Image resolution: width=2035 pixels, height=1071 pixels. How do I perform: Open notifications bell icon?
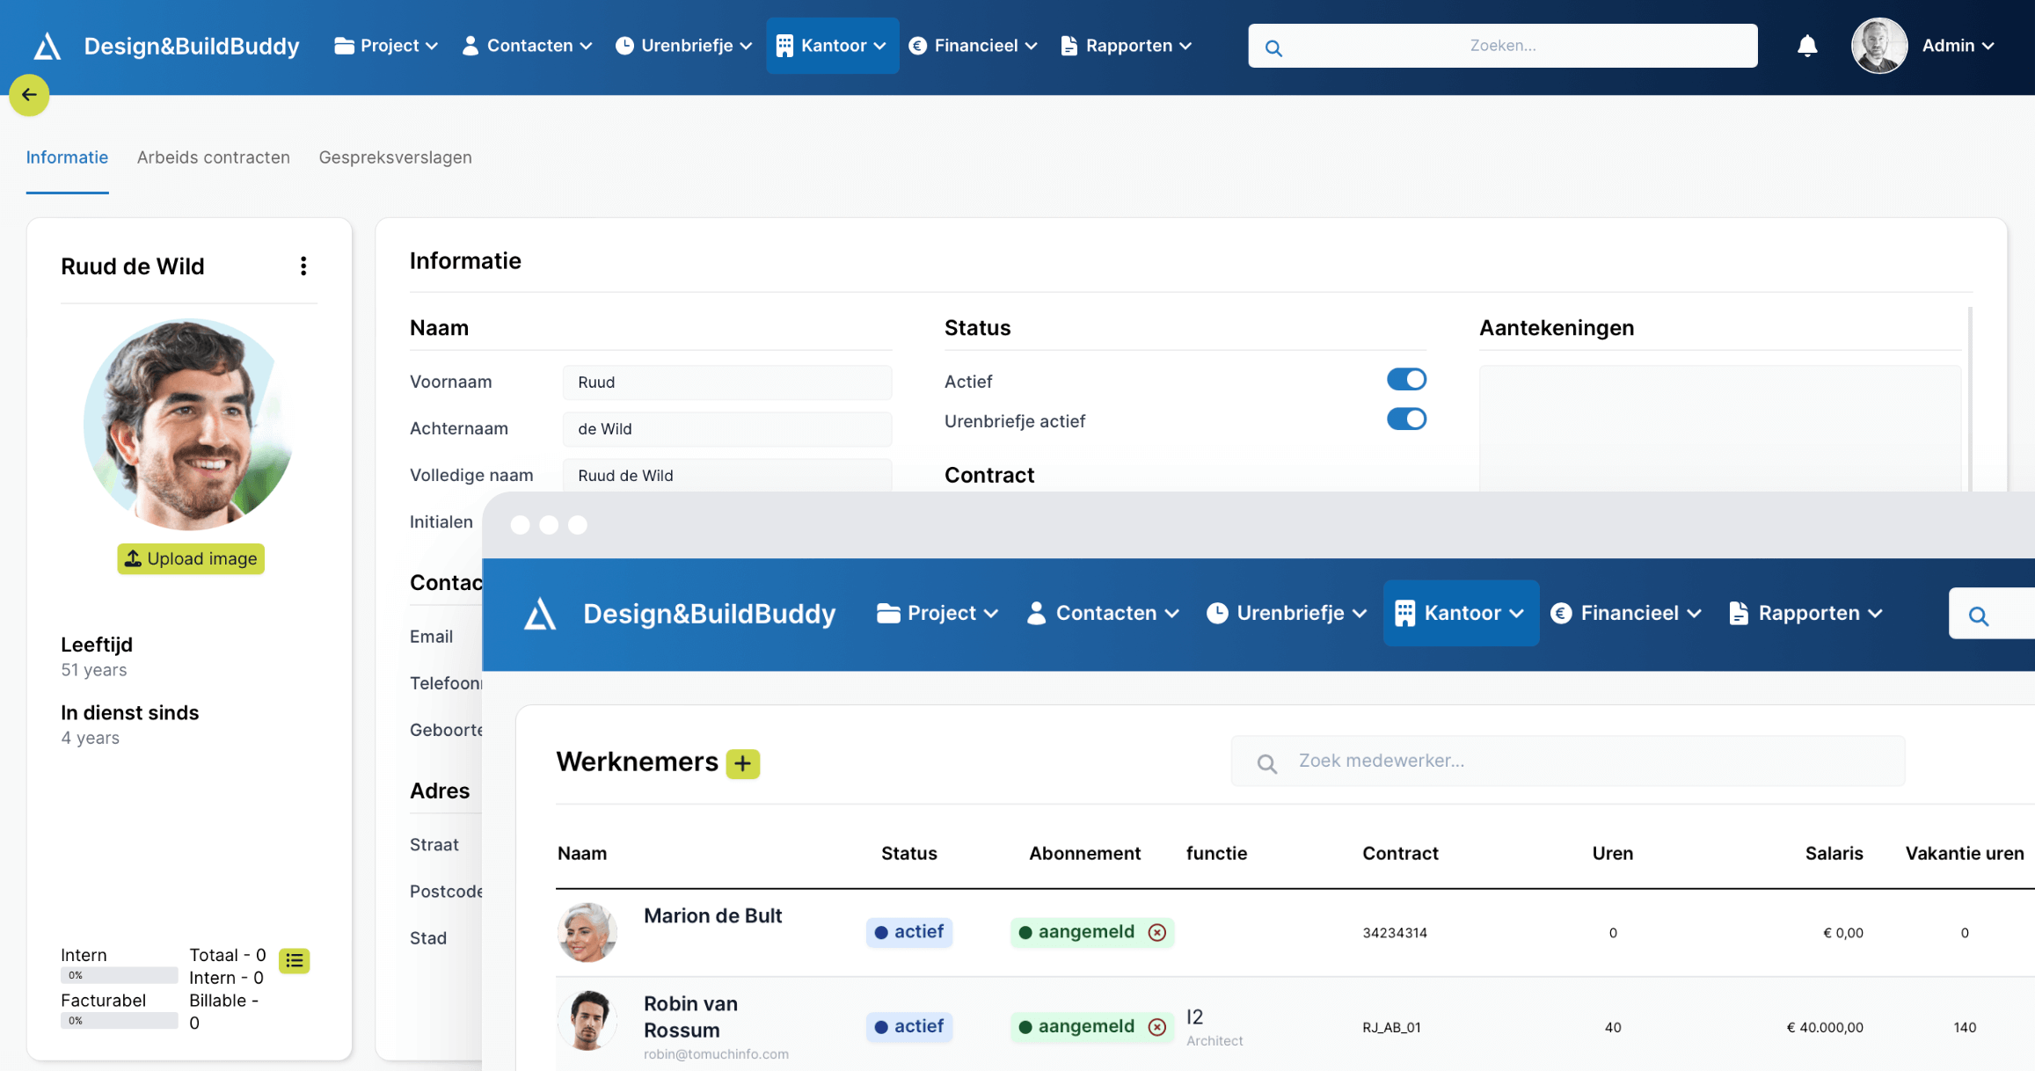[1806, 46]
